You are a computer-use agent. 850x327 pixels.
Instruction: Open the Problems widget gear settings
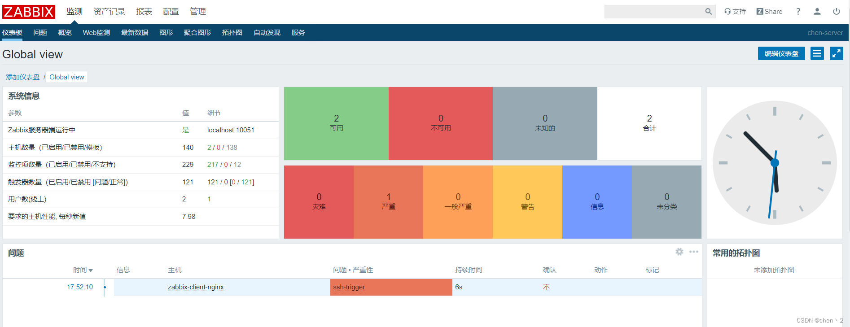click(x=679, y=252)
